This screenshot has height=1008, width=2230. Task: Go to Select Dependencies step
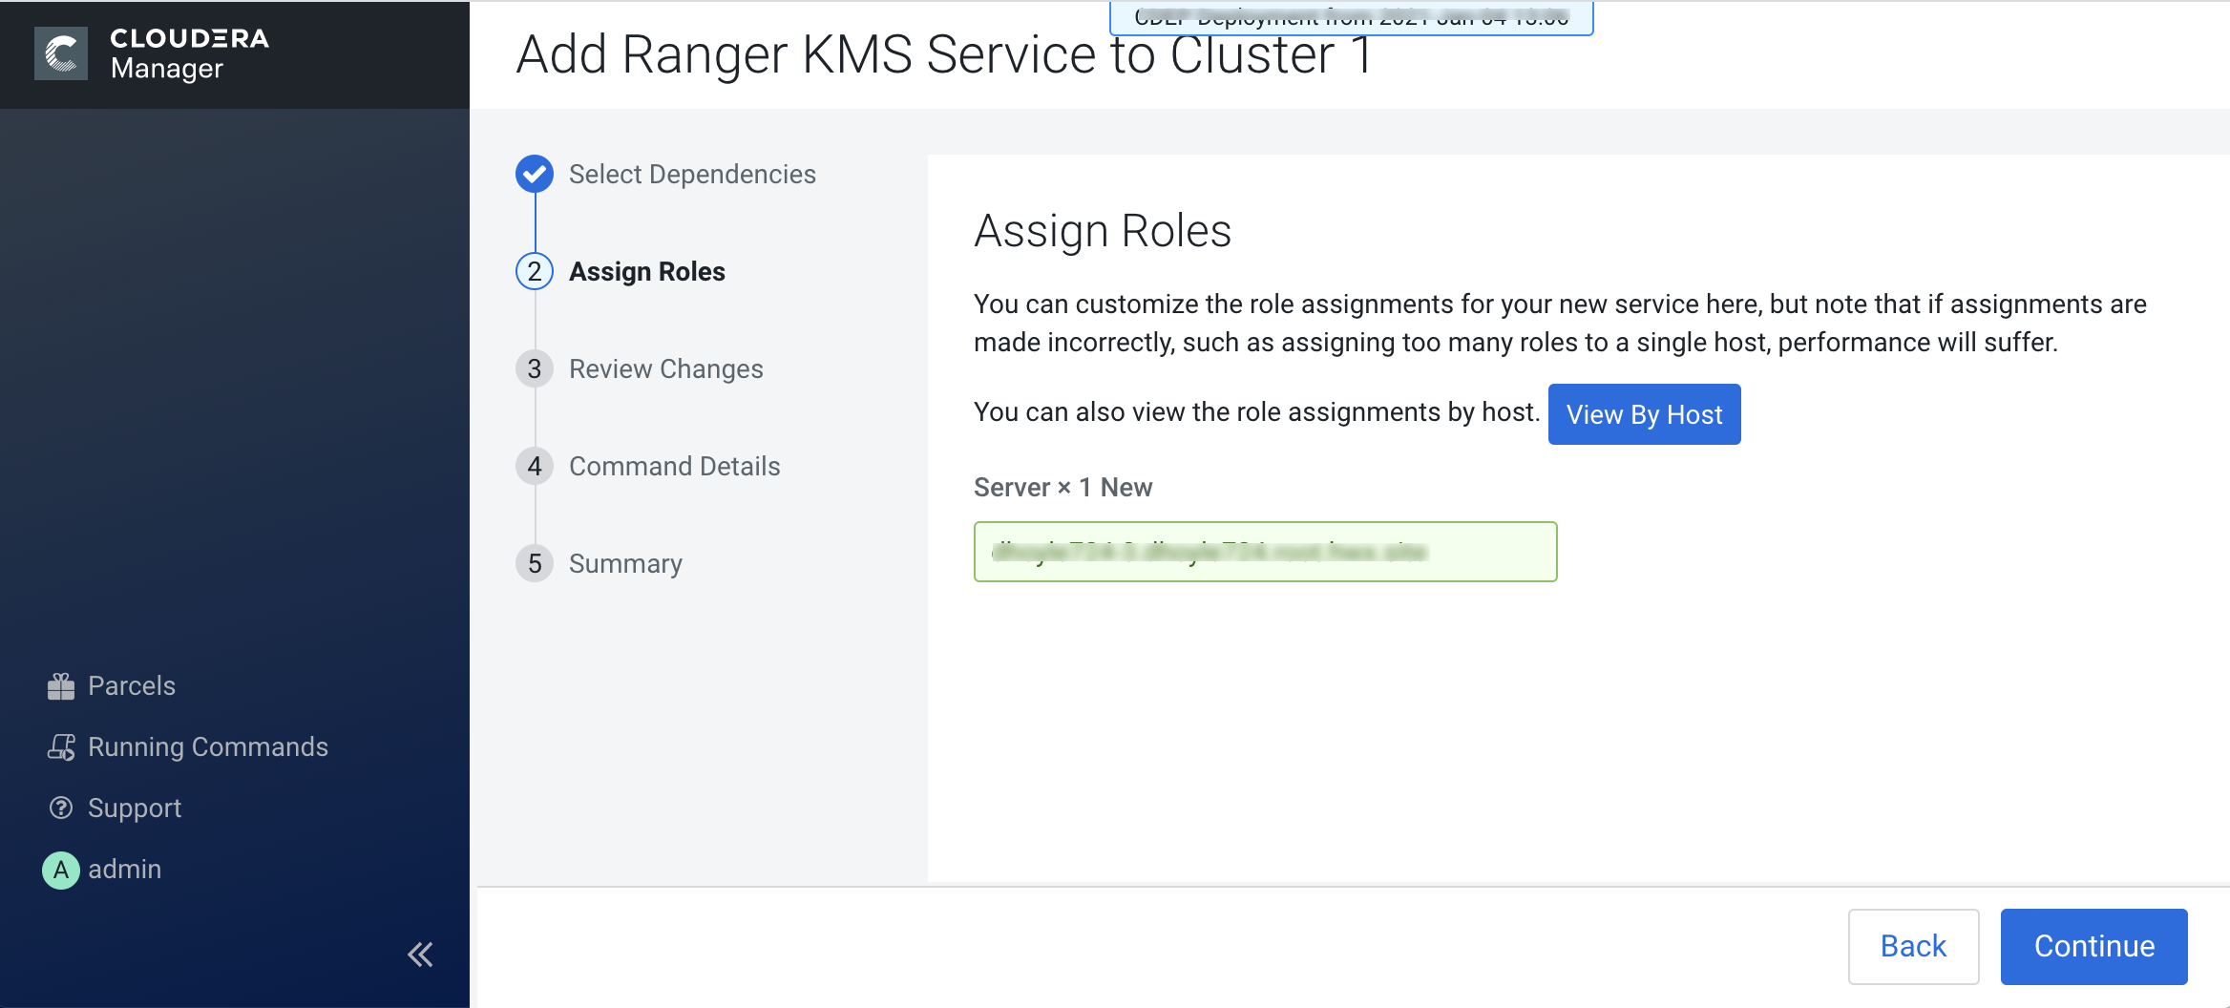[692, 174]
